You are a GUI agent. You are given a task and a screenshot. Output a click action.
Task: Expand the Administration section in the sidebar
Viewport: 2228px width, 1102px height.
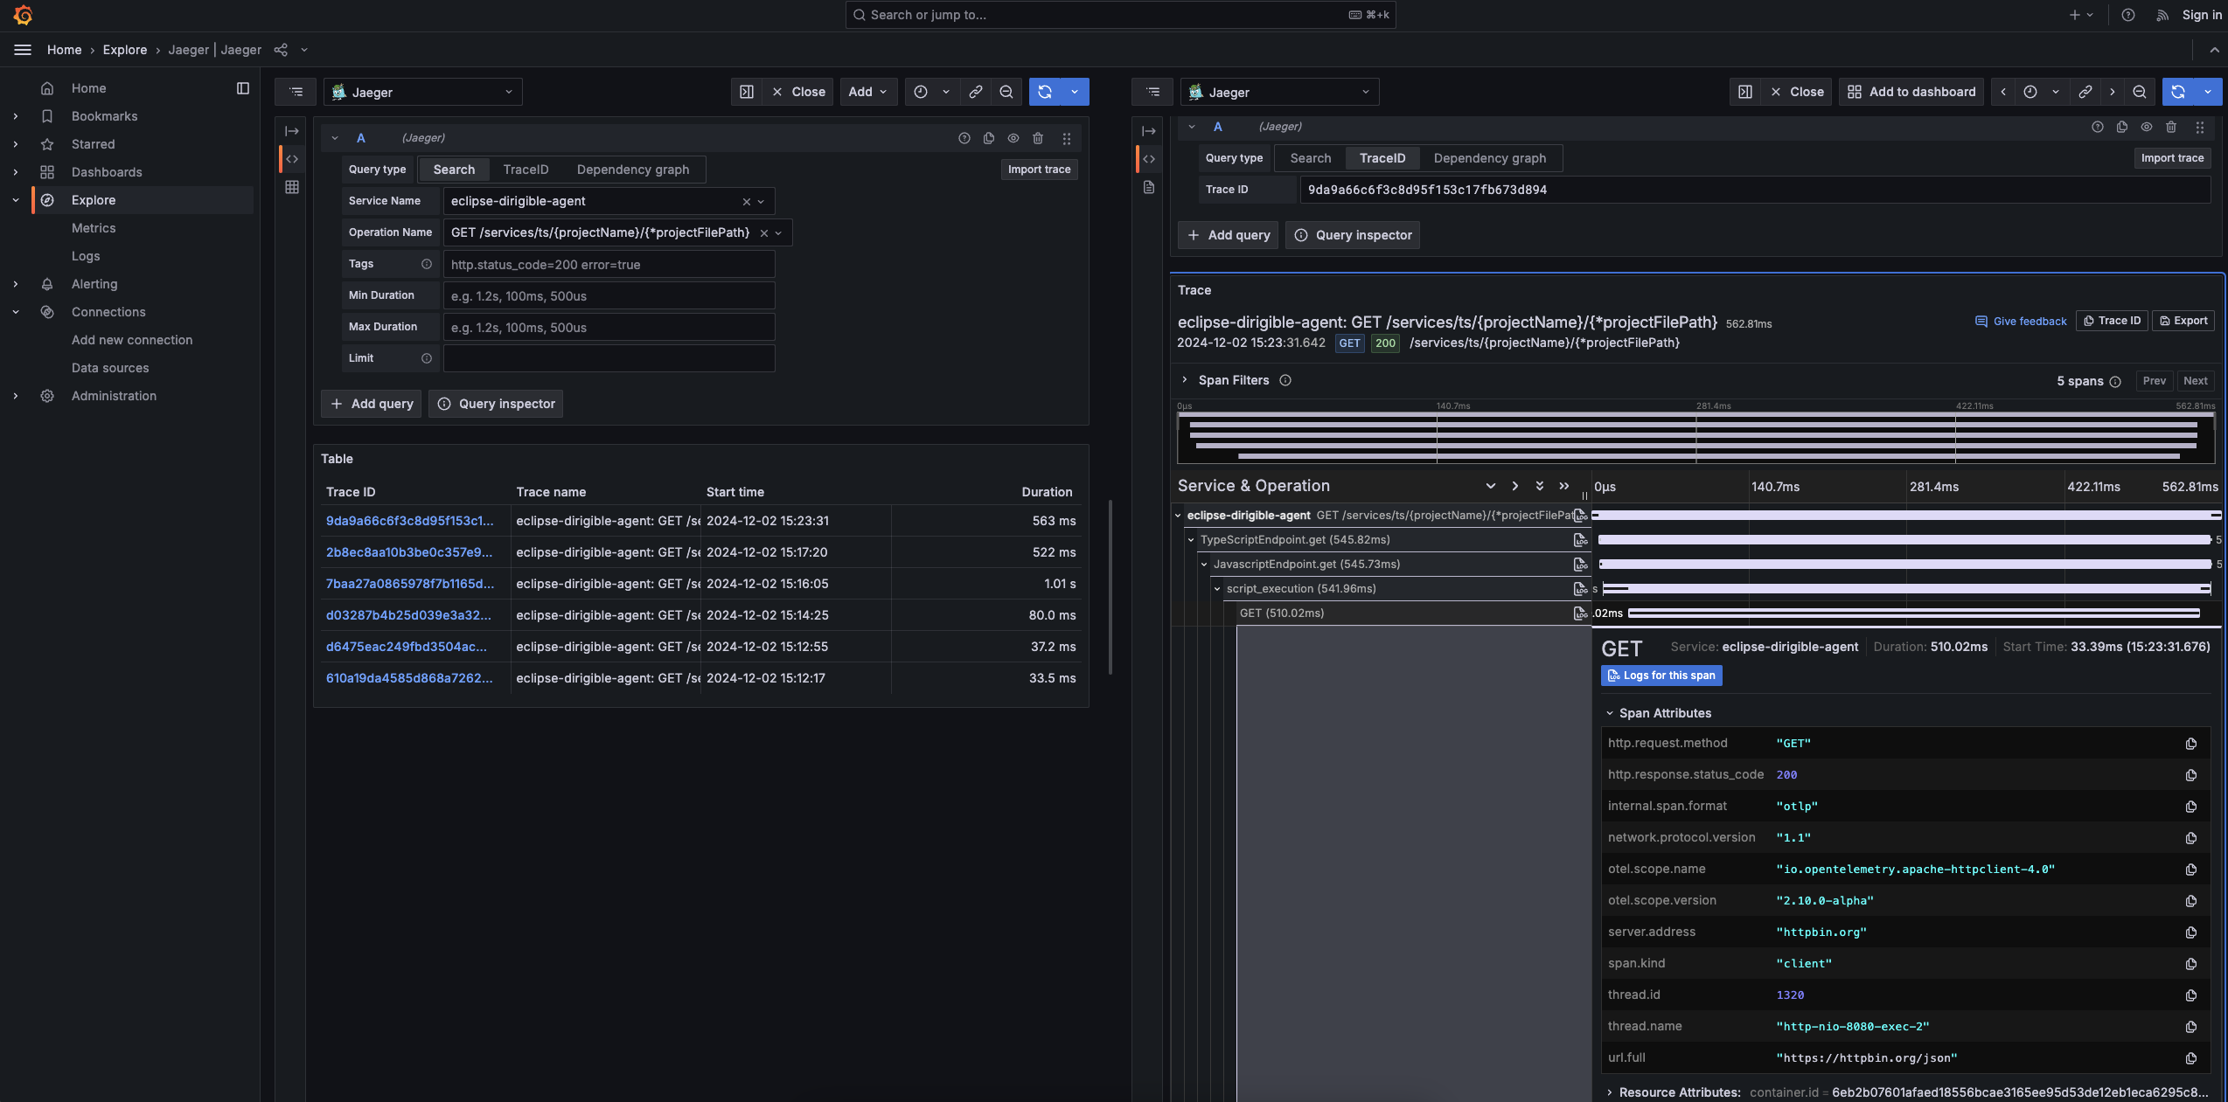[15, 396]
